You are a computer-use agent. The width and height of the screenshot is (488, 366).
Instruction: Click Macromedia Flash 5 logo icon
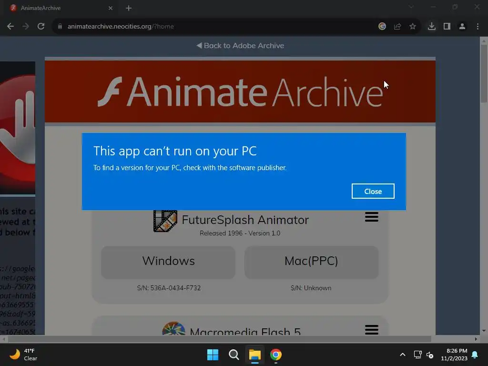(173, 328)
